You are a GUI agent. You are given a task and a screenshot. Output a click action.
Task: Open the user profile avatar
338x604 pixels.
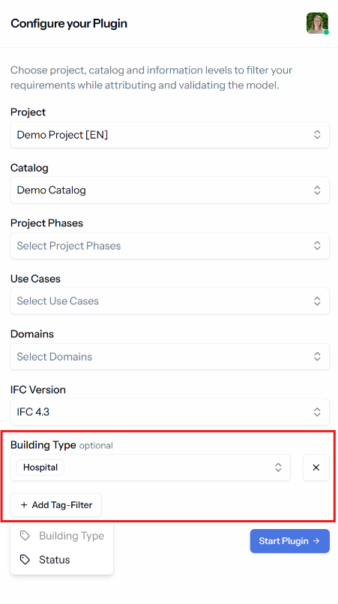pyautogui.click(x=317, y=23)
